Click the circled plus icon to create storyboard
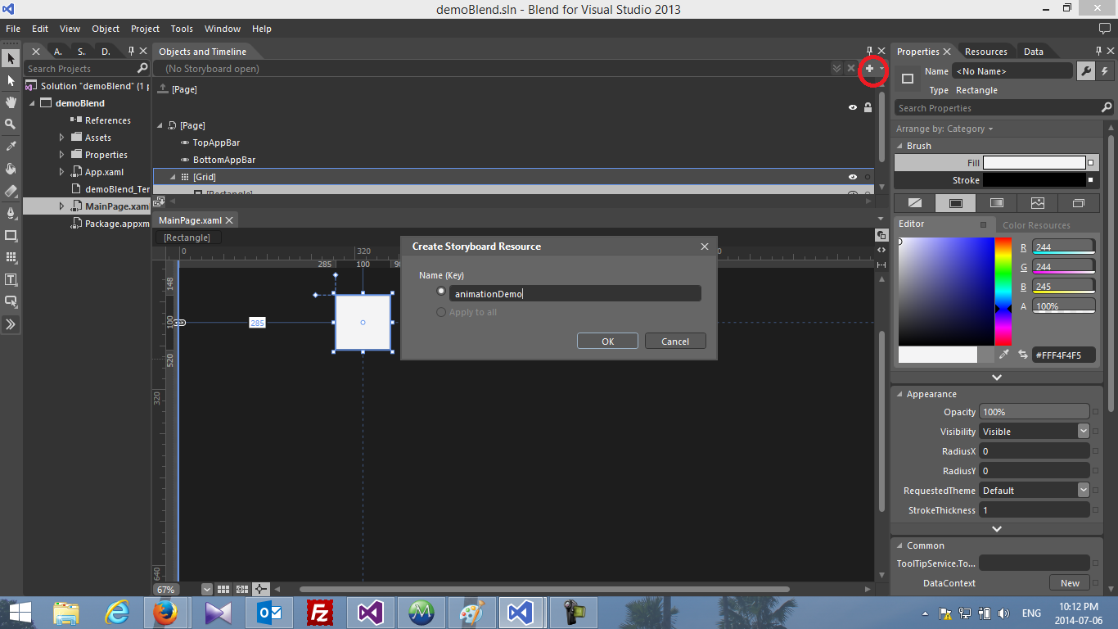1118x629 pixels. [x=869, y=70]
